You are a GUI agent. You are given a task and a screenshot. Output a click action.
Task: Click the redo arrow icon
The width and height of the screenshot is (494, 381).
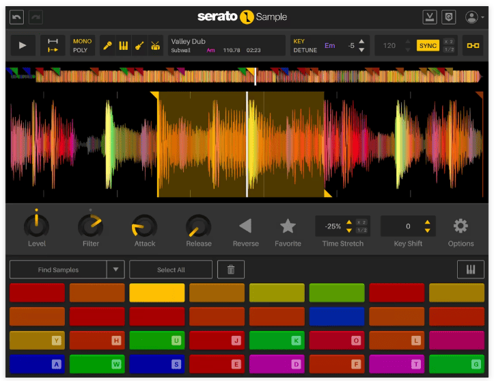36,17
